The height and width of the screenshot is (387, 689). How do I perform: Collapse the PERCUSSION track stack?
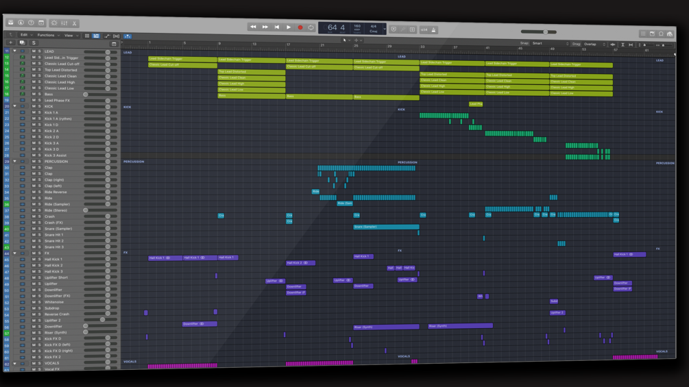(x=14, y=161)
